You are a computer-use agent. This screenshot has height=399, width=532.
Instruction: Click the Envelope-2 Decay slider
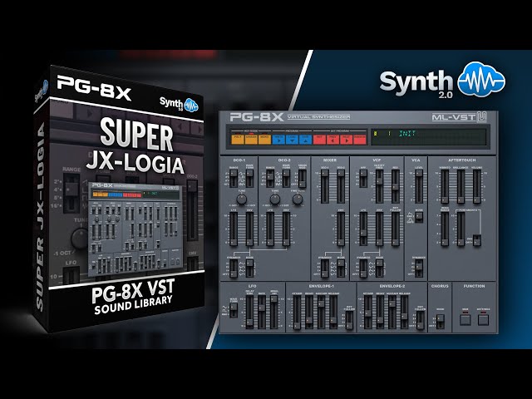coord(380,313)
